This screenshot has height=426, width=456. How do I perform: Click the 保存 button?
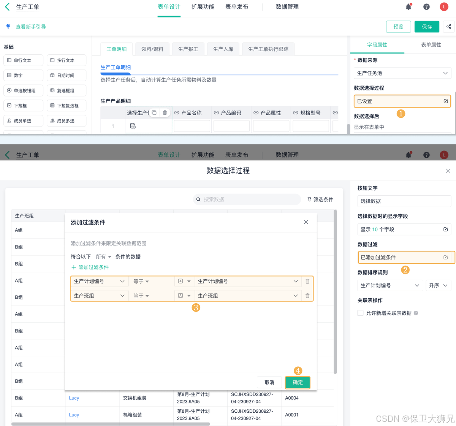point(427,27)
